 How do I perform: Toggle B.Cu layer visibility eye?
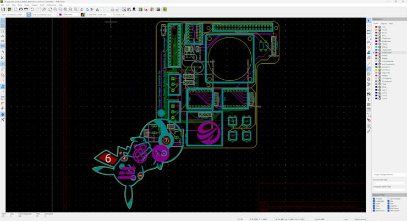tap(380, 36)
